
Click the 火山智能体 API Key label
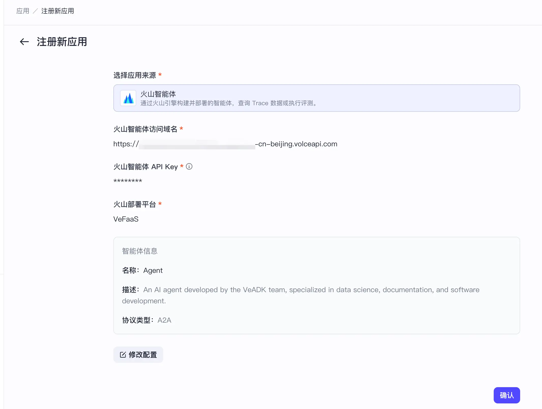(146, 167)
